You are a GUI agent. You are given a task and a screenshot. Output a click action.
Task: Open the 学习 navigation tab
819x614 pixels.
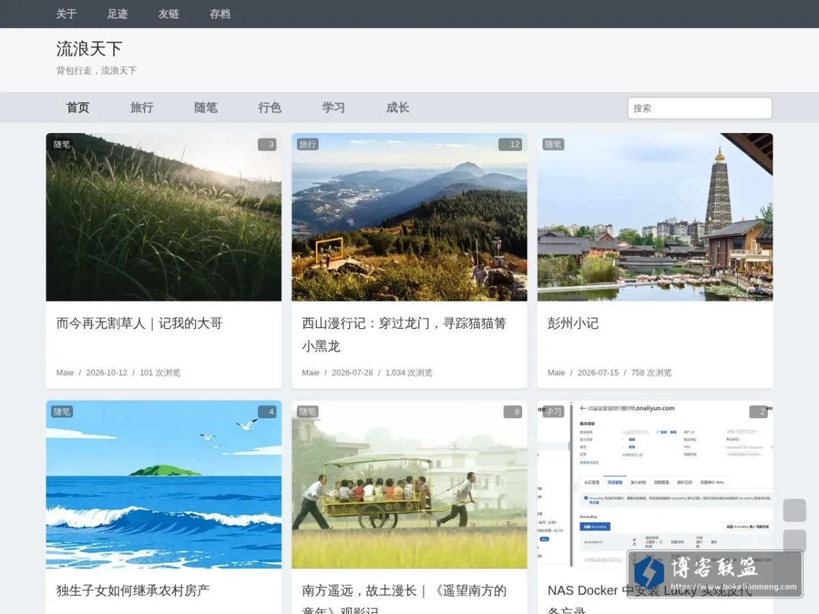click(334, 108)
